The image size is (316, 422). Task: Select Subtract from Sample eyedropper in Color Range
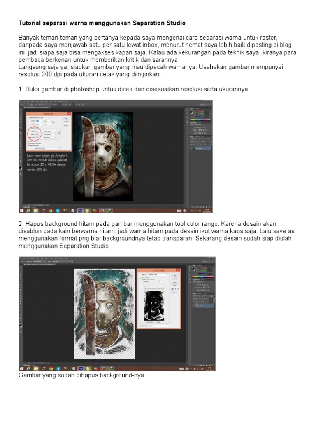(178, 289)
